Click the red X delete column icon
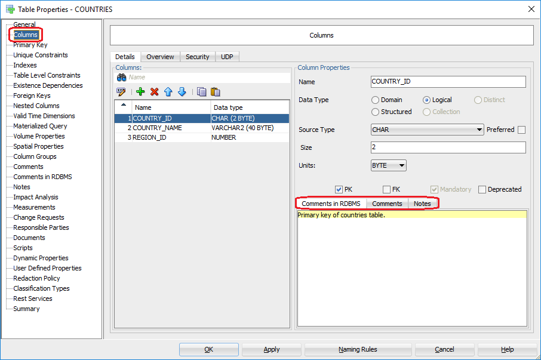 154,92
